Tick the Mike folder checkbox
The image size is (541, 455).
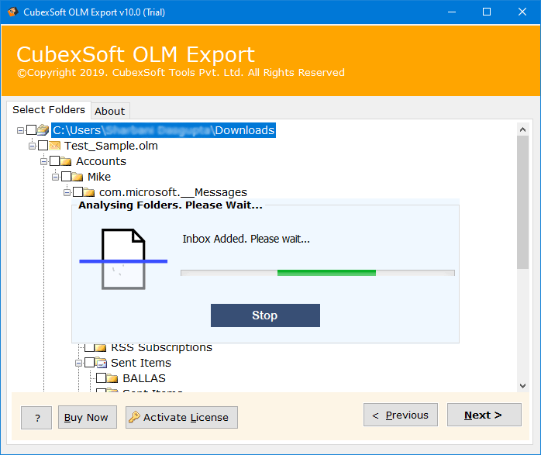pos(66,177)
